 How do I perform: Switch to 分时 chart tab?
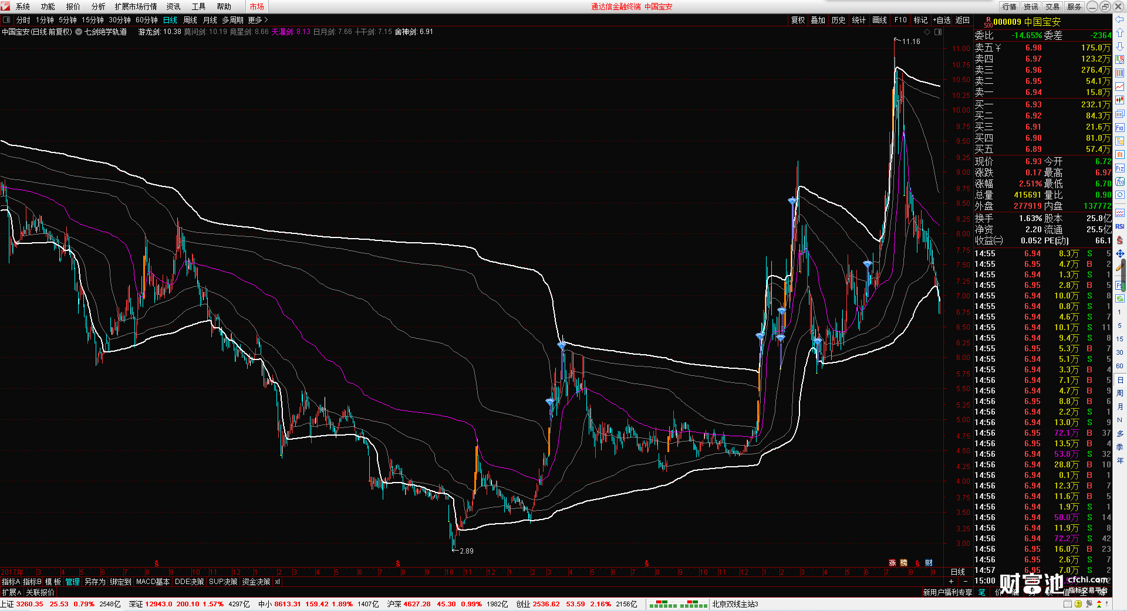(23, 20)
